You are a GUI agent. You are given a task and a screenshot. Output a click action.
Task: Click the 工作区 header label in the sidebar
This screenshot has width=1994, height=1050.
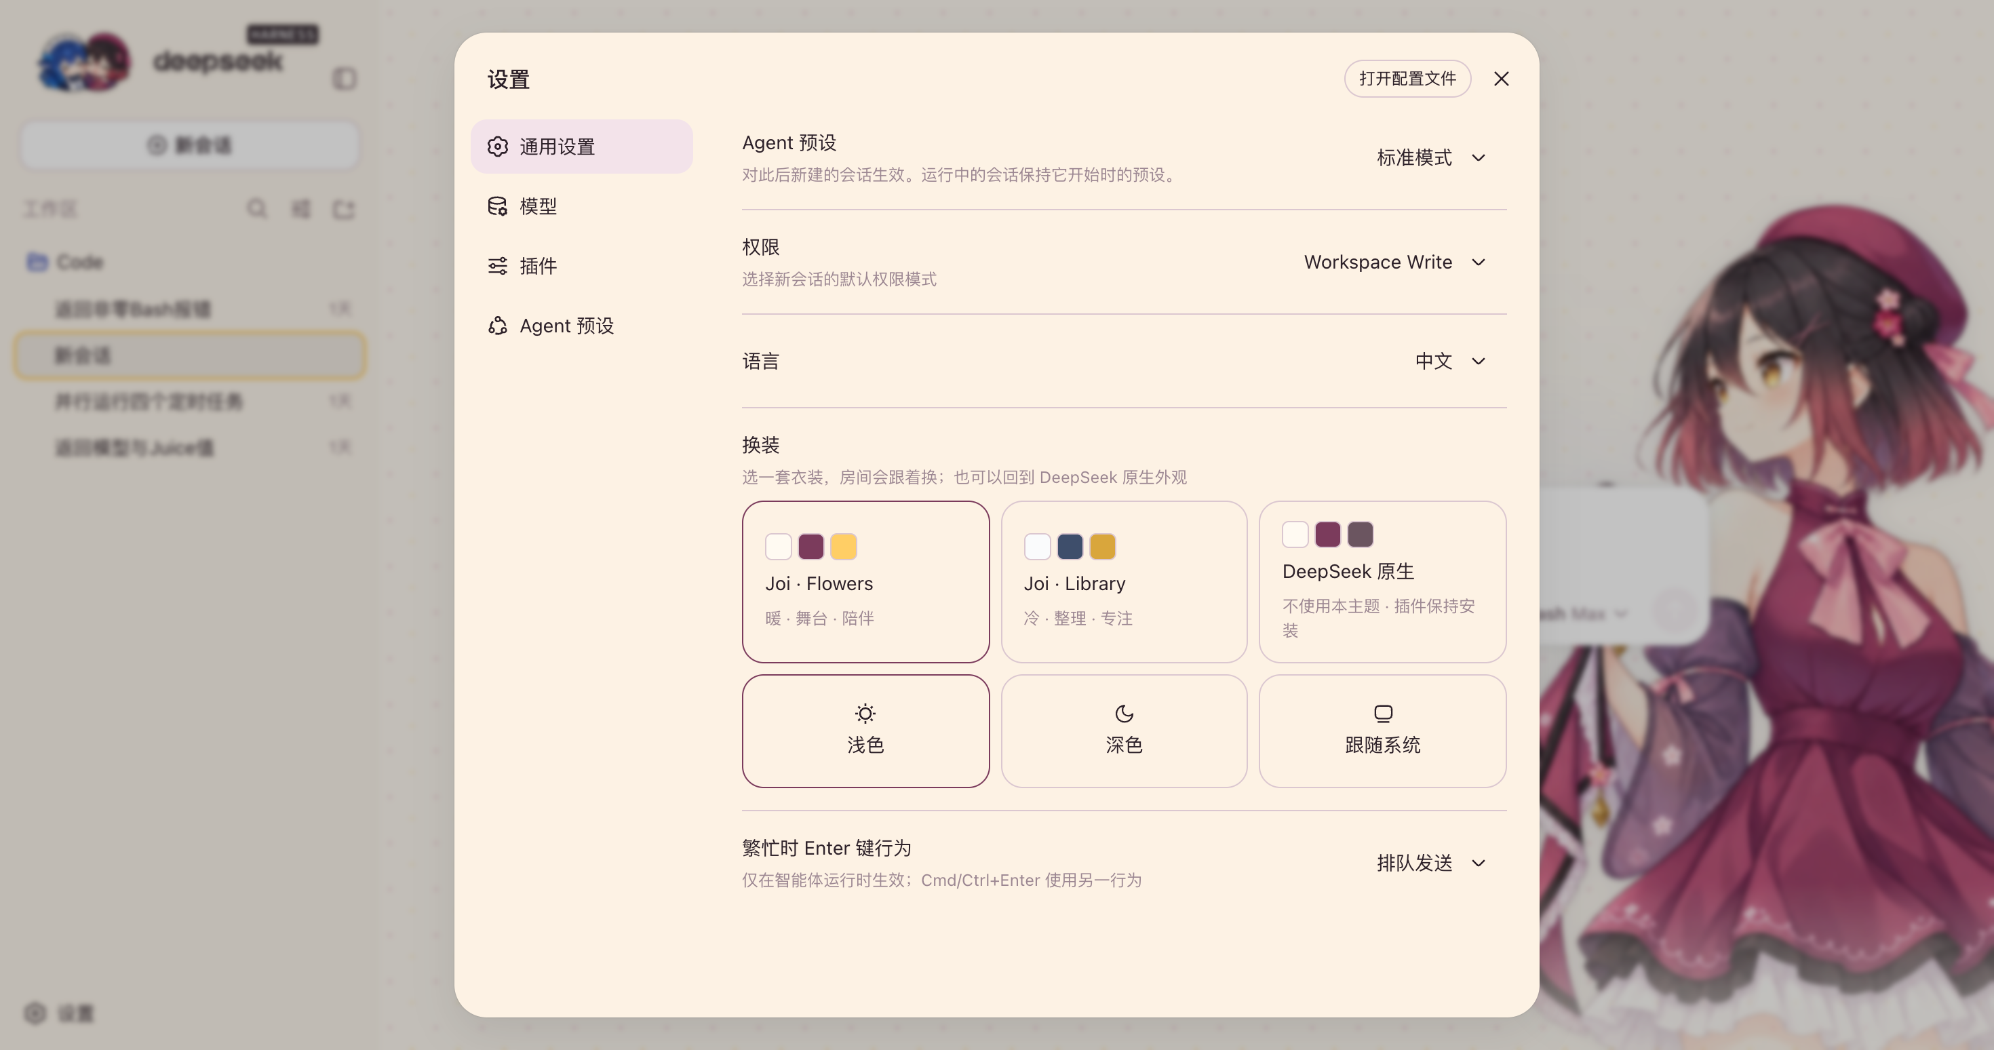50,209
